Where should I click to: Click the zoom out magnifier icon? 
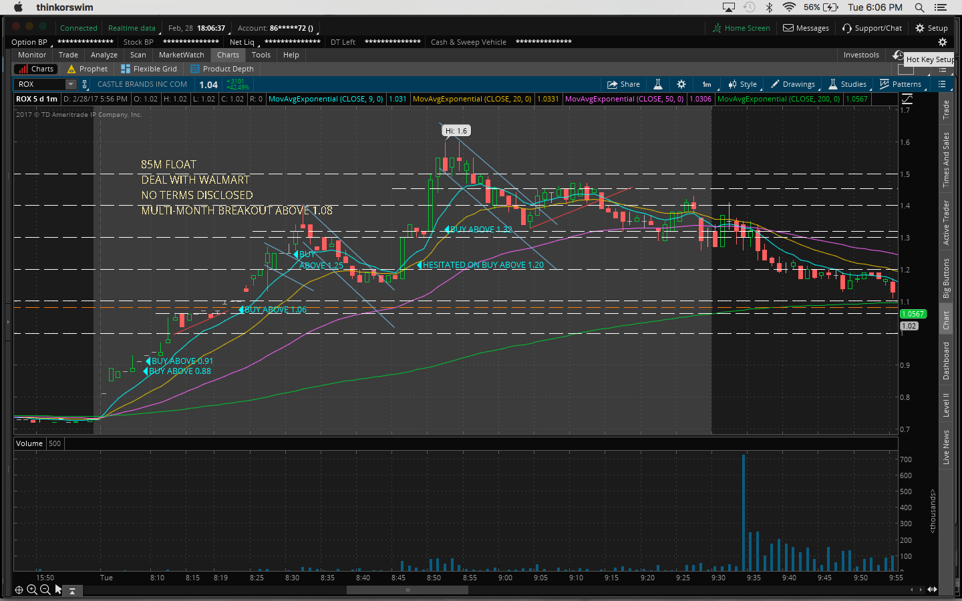pos(45,590)
